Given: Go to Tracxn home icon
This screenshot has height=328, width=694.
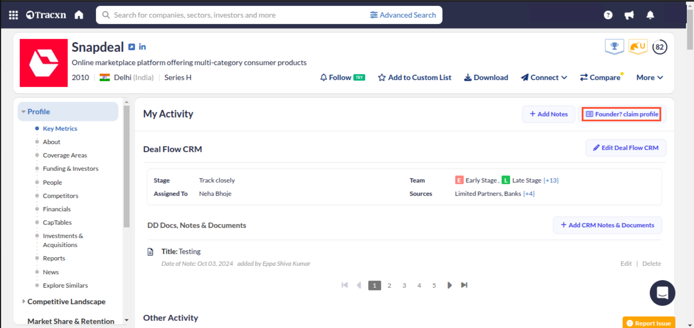Looking at the screenshot, I should (79, 15).
